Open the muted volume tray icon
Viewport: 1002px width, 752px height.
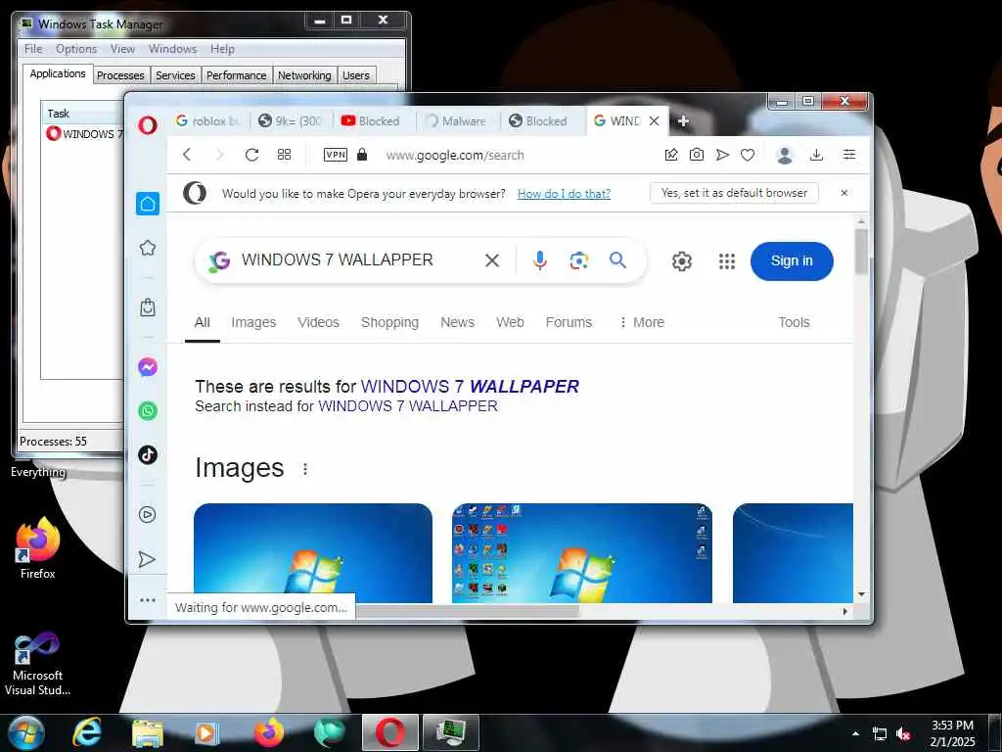click(x=903, y=734)
